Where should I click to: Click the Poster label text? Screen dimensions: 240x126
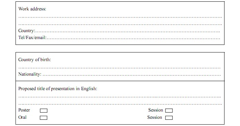(x=24, y=110)
